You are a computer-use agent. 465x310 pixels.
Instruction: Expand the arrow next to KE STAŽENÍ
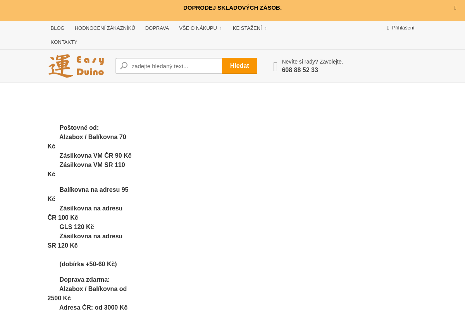pyautogui.click(x=265, y=28)
